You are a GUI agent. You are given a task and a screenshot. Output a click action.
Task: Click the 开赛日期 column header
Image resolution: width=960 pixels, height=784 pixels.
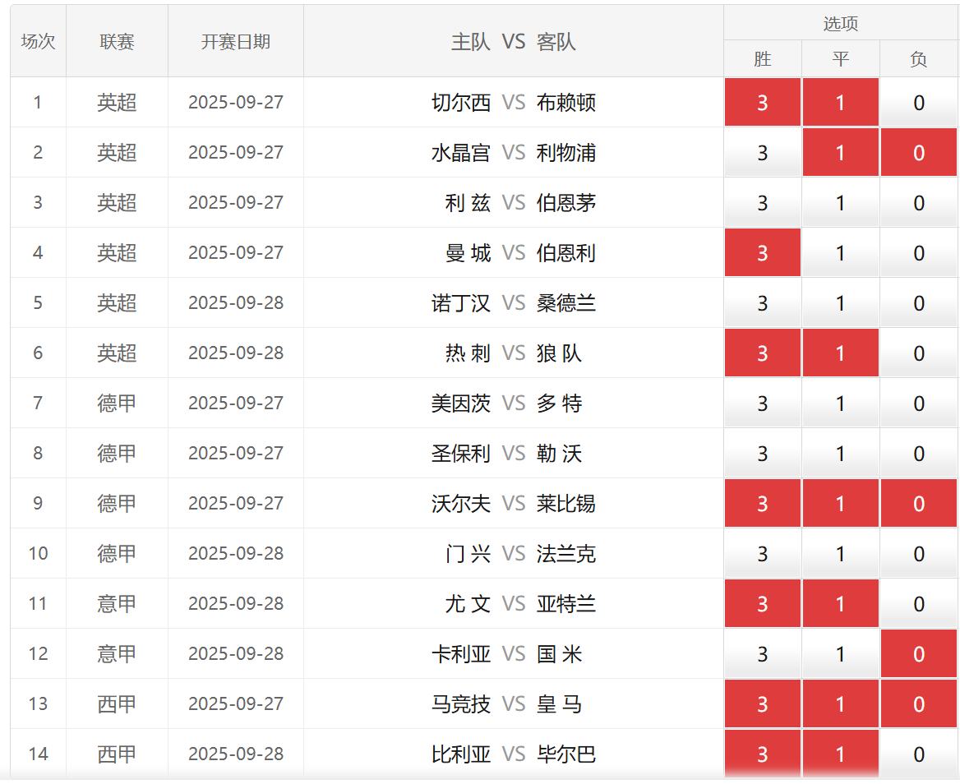pyautogui.click(x=236, y=42)
